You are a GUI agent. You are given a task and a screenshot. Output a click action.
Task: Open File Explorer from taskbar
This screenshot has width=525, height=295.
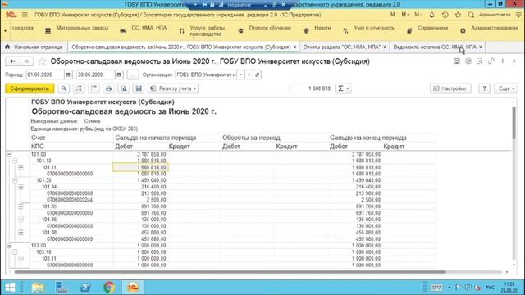tap(38, 288)
